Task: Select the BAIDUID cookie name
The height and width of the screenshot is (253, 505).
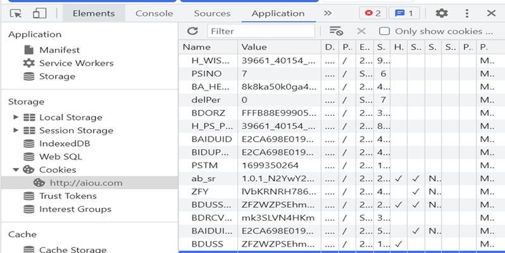Action: (x=211, y=139)
